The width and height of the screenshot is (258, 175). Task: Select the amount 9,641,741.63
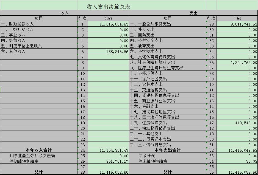tap(237, 24)
